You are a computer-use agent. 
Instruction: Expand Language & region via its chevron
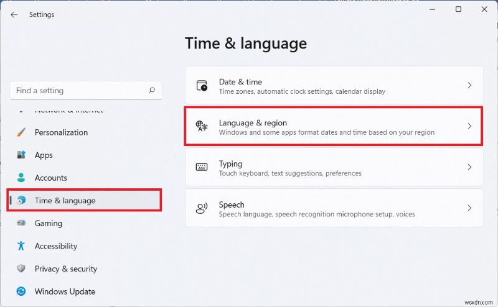coord(469,126)
